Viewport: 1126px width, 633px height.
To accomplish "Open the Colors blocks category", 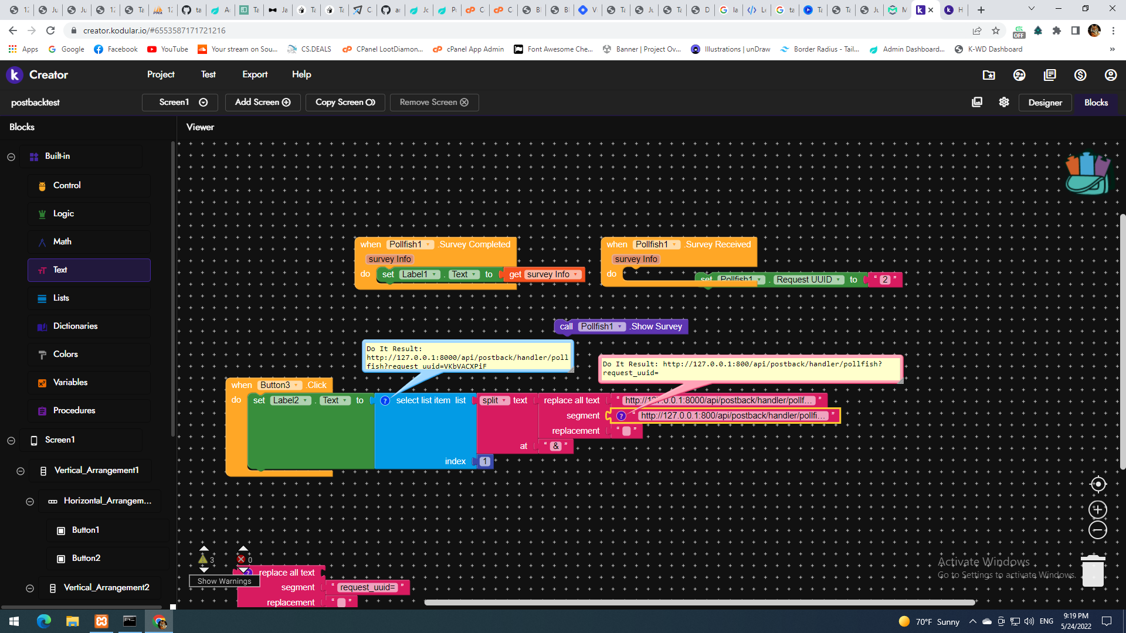I will pyautogui.click(x=89, y=354).
